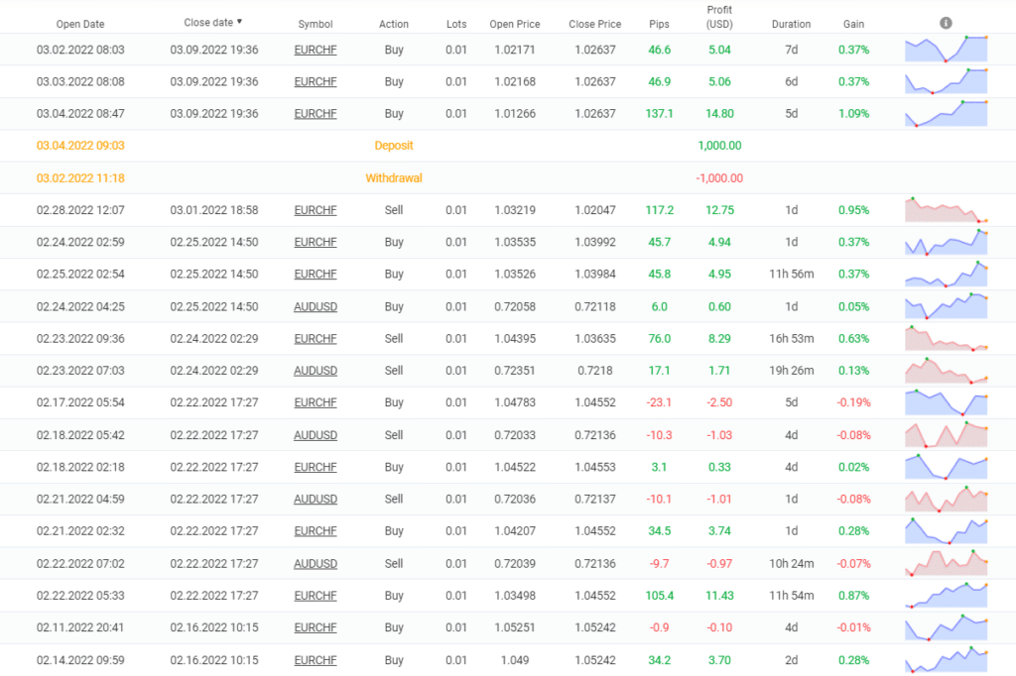Sort by the Symbol column header
Viewport: 1016px width, 676px height.
316,24
